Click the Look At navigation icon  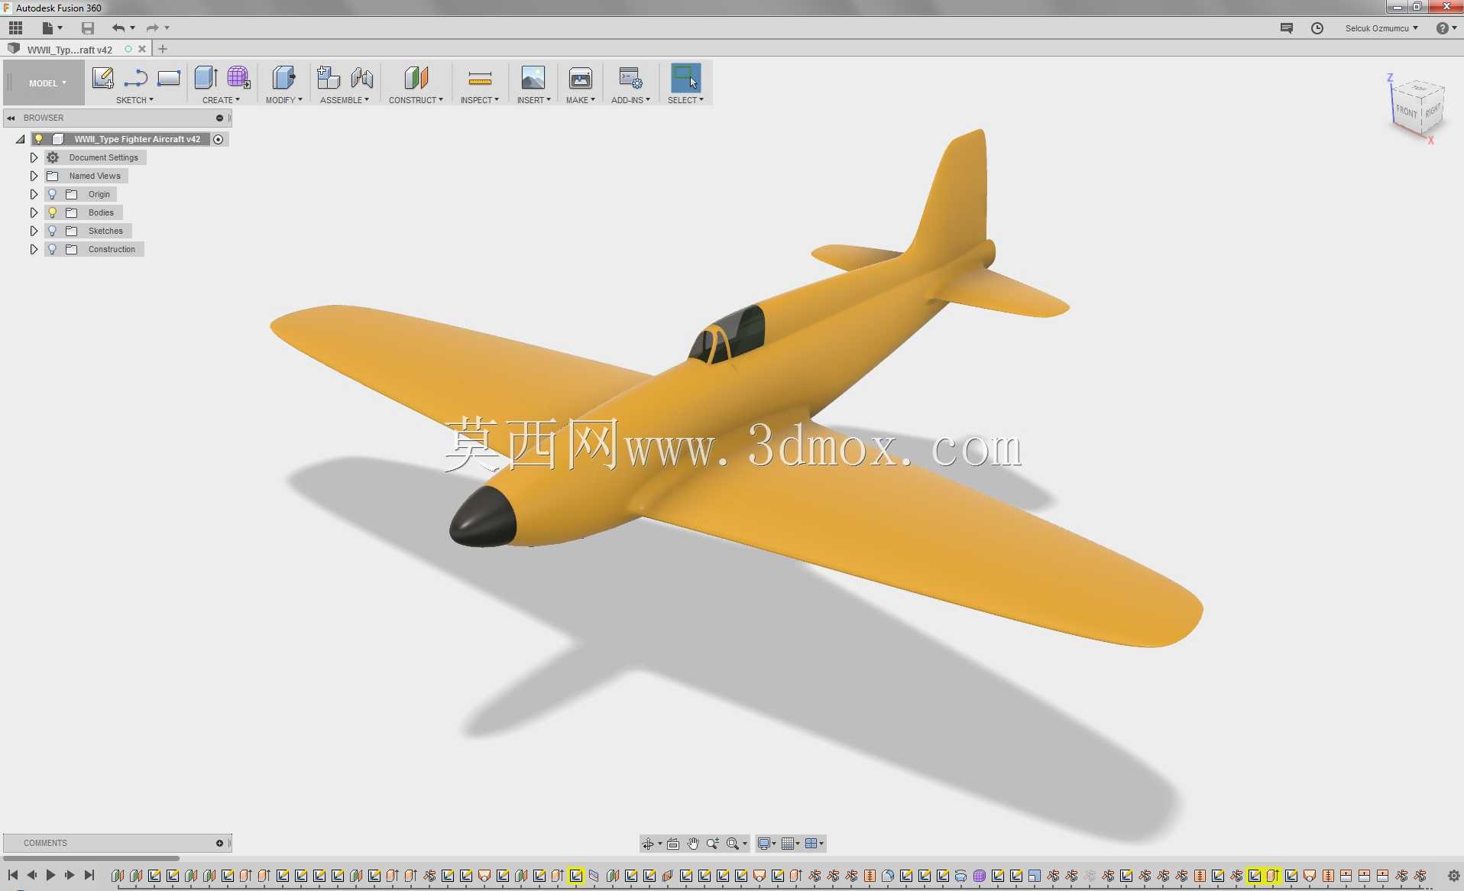[x=673, y=844]
